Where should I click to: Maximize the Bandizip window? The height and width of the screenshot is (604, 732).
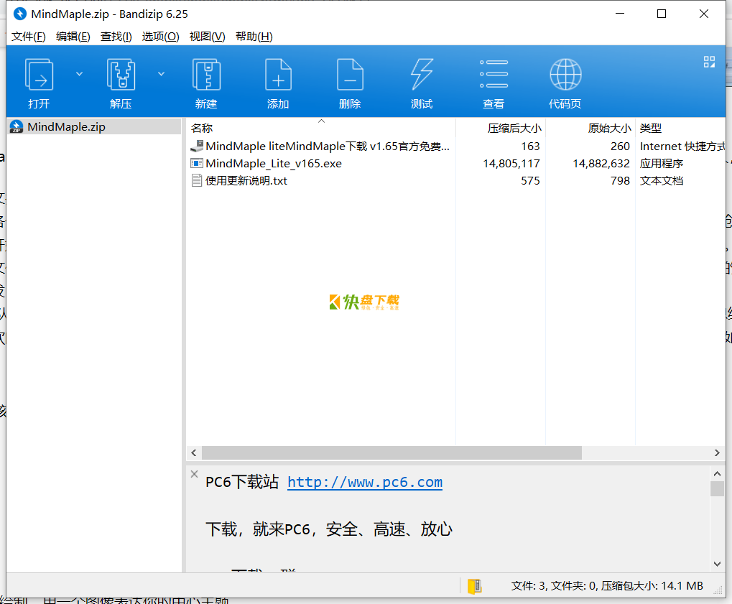click(662, 14)
